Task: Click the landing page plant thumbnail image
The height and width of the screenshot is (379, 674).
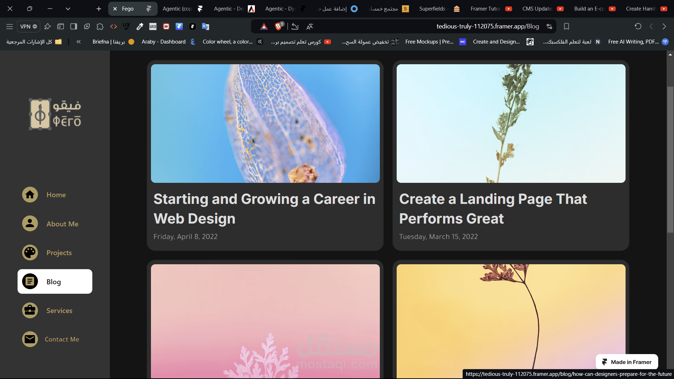Action: click(511, 123)
